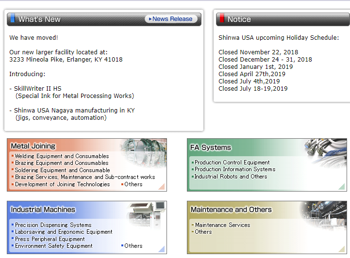Click 'Closed November 22, 2018' line
350x258 pixels.
pos(258,52)
